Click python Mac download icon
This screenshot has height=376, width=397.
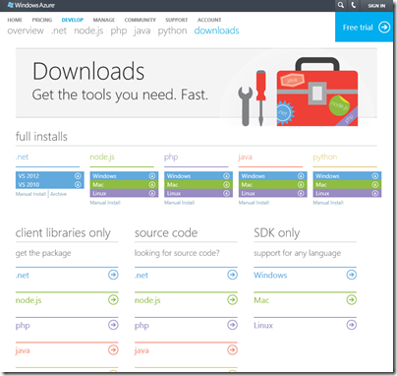coord(375,185)
